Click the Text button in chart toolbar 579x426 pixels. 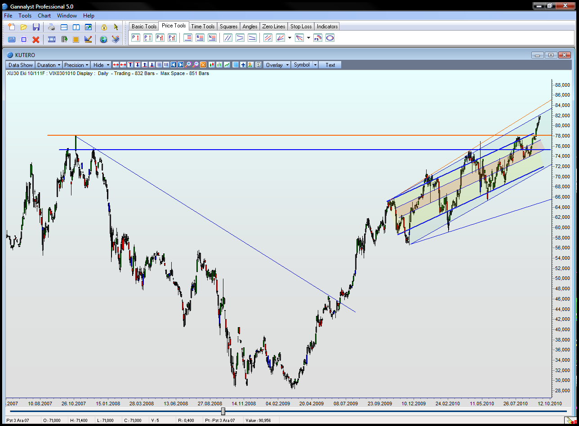330,65
